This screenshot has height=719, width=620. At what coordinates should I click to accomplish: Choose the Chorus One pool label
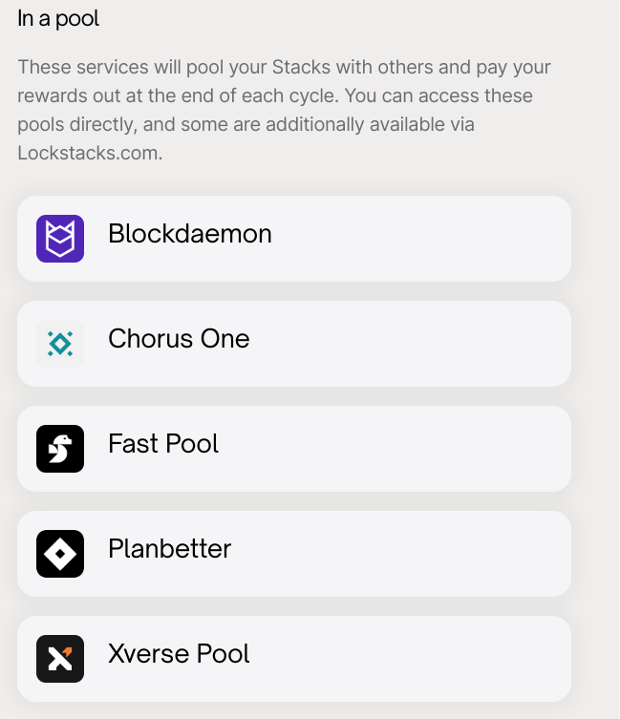pyautogui.click(x=179, y=338)
